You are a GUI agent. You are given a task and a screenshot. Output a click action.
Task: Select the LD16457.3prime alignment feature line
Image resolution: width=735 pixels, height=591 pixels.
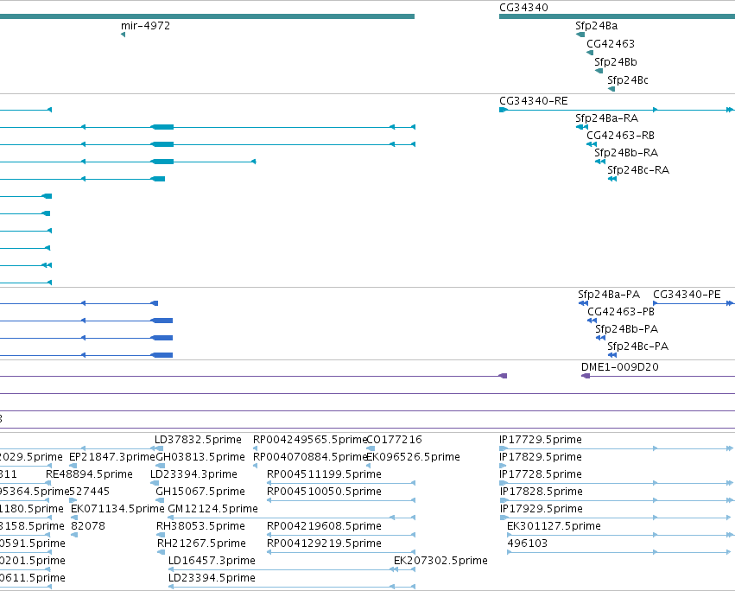pyautogui.click(x=292, y=570)
